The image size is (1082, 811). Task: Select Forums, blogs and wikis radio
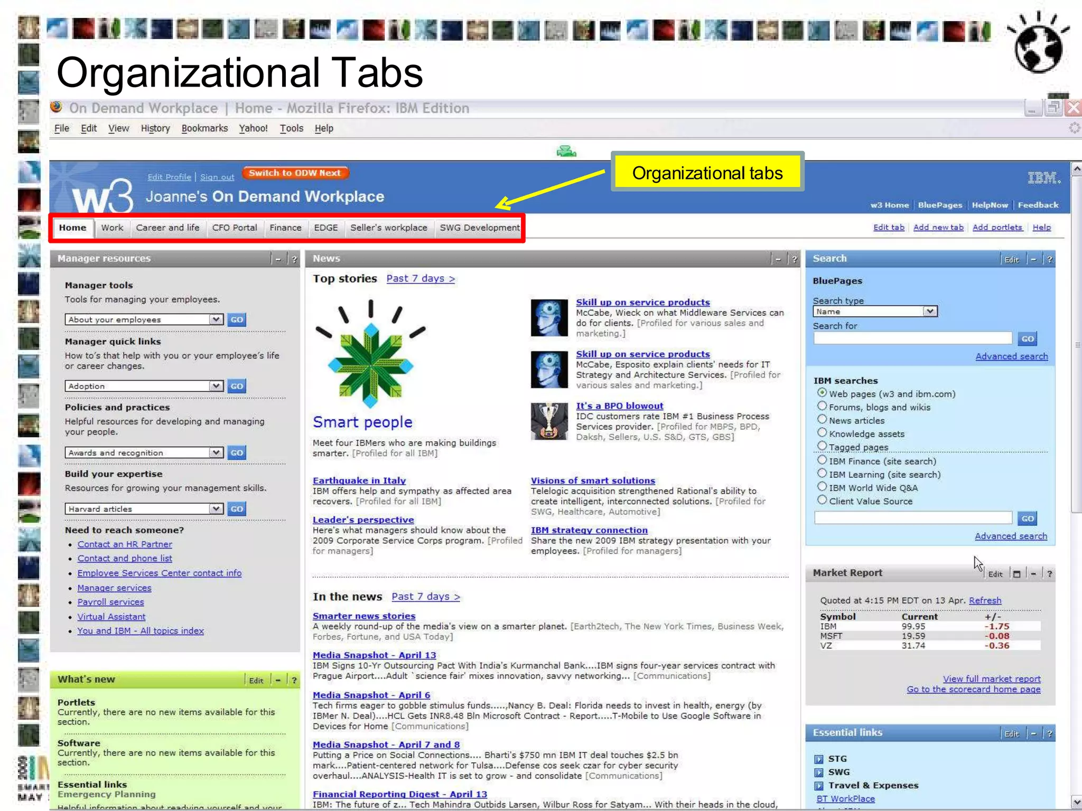[822, 406]
